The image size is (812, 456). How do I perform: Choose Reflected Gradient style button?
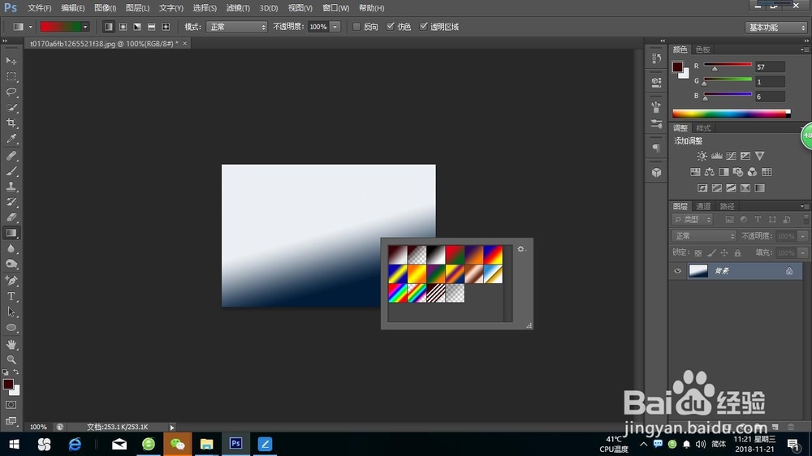click(151, 27)
